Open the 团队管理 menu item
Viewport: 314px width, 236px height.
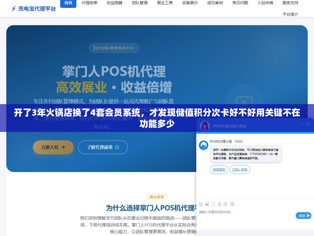pos(140,3)
